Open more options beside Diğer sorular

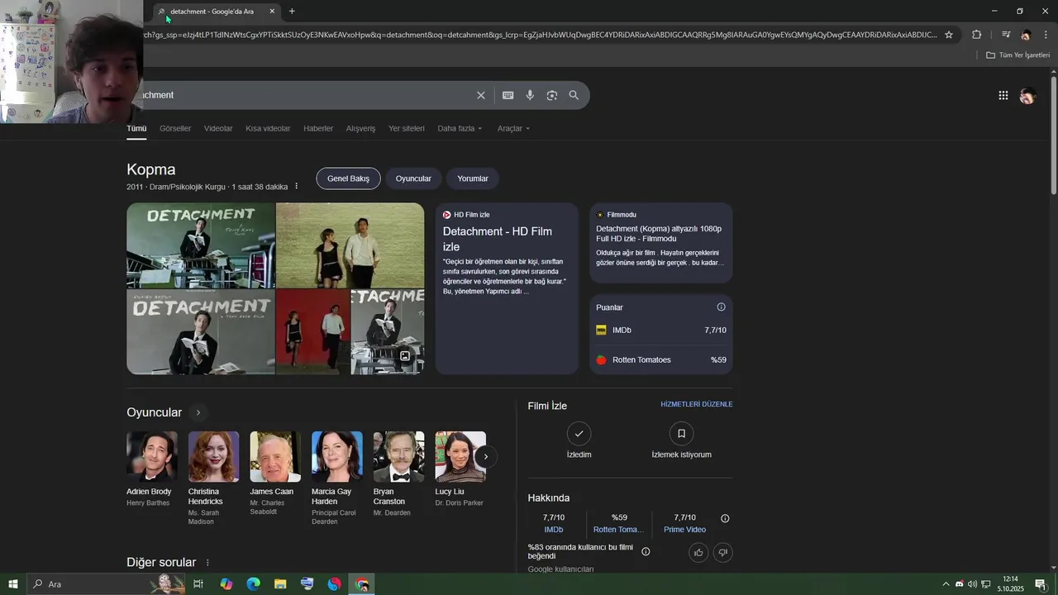pos(207,563)
